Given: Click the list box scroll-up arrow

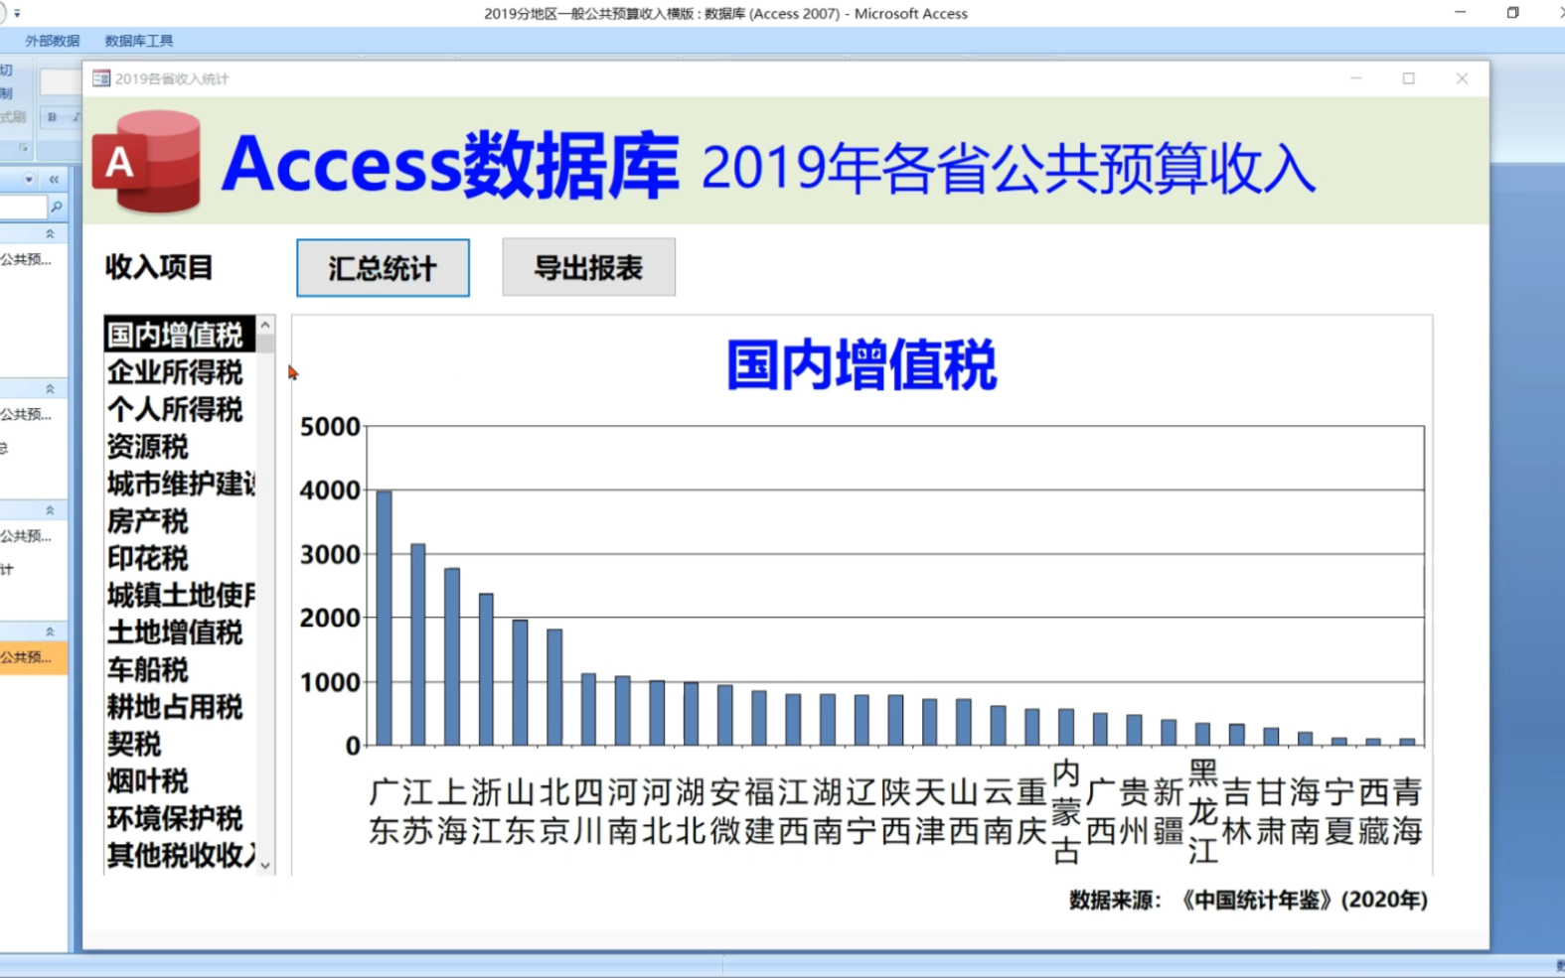Looking at the screenshot, I should [x=265, y=326].
